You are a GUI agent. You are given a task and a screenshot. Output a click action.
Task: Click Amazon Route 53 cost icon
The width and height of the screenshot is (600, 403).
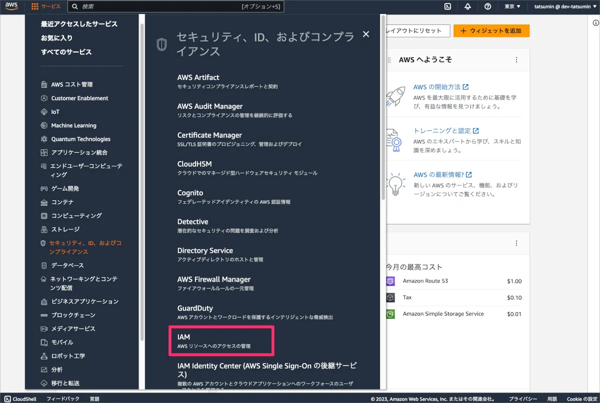point(390,281)
